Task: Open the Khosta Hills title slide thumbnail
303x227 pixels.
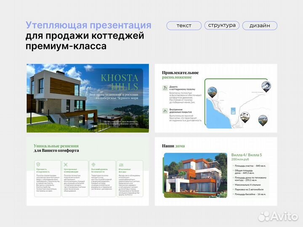Action: tap(88, 96)
